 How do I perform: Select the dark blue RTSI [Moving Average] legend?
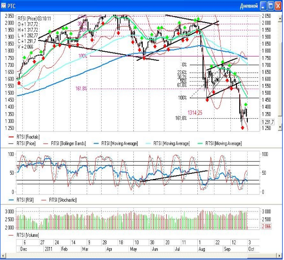pos(115,144)
